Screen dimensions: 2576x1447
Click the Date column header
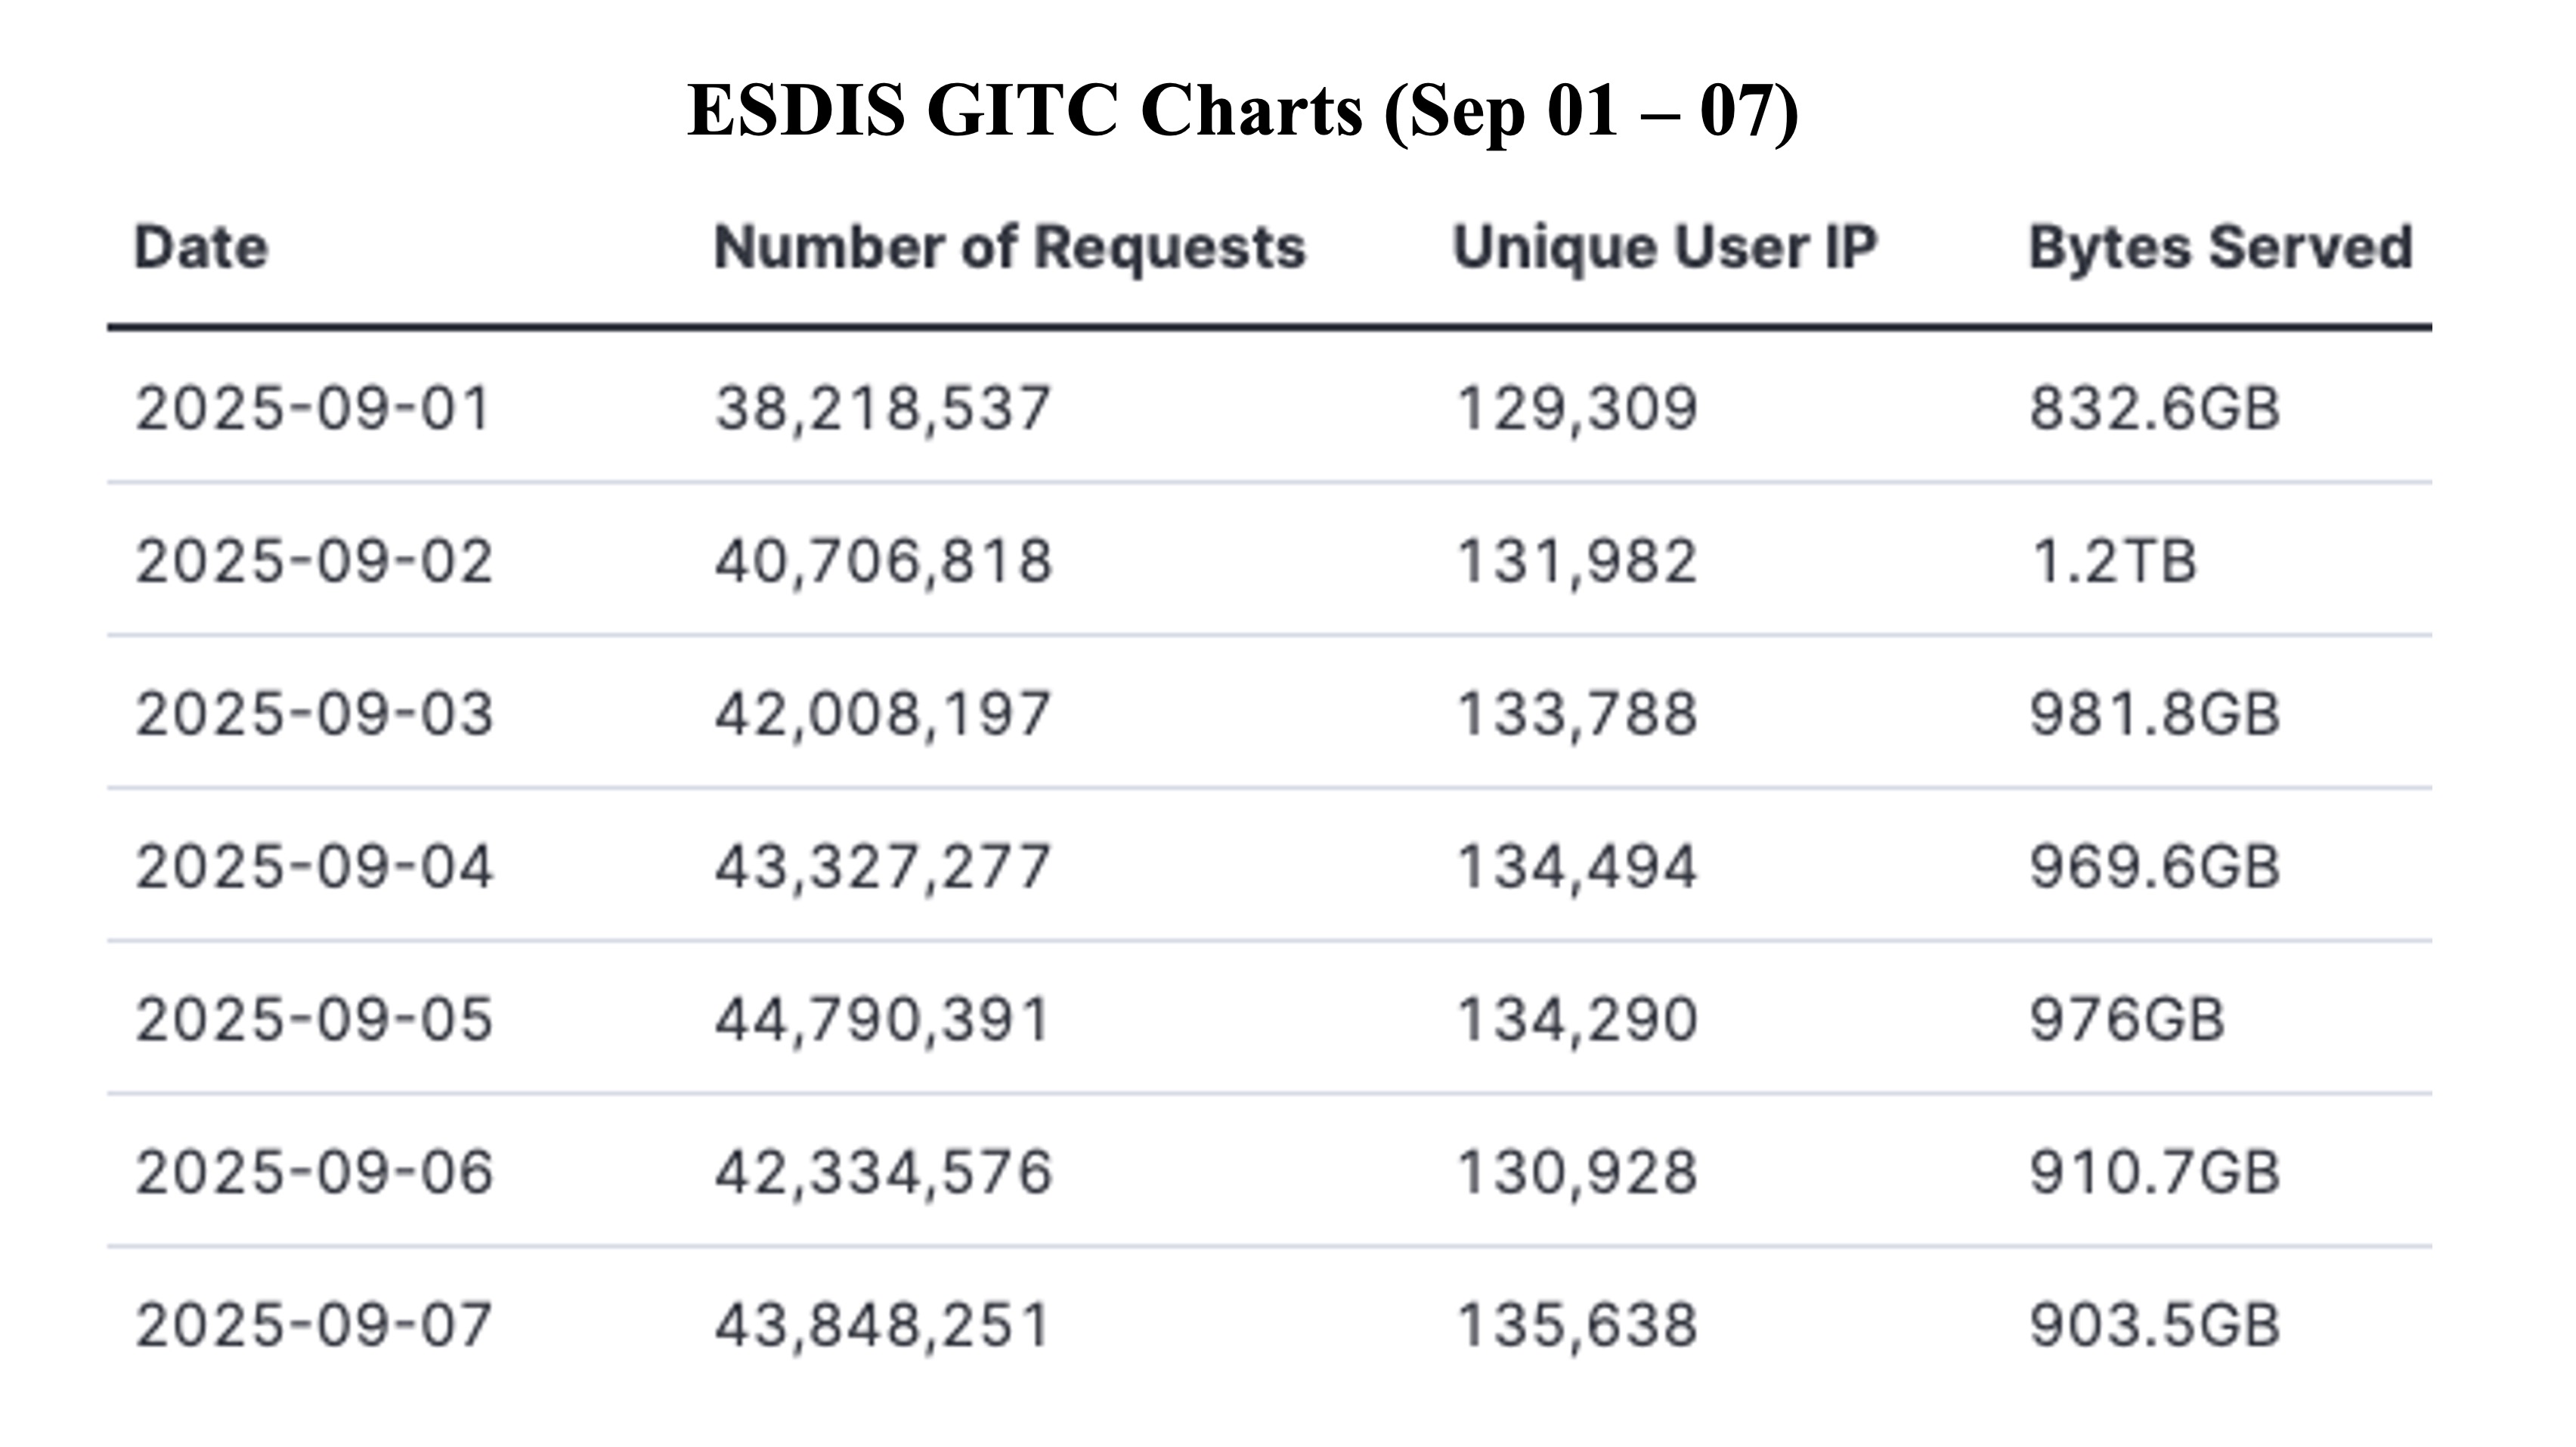tap(201, 247)
